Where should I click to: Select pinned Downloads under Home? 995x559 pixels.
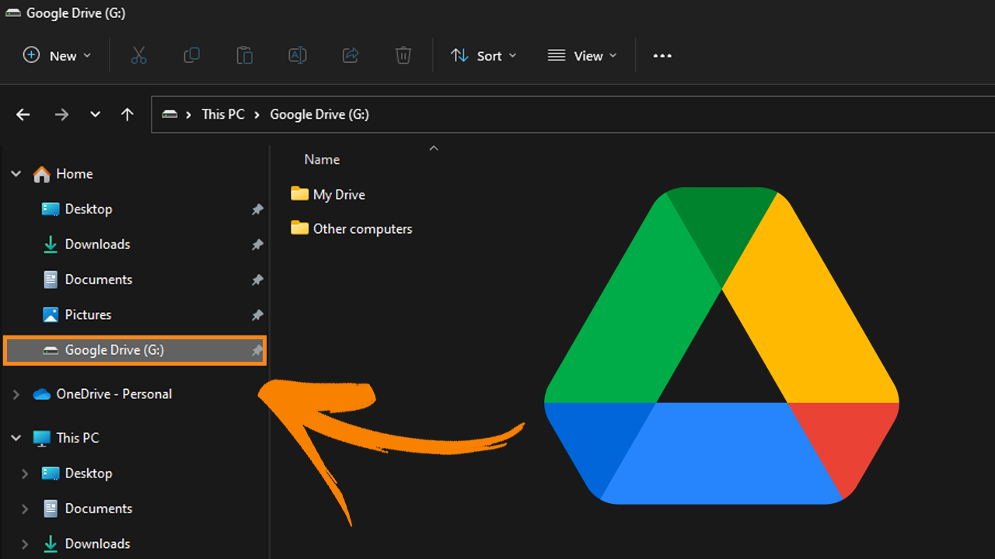click(x=97, y=244)
